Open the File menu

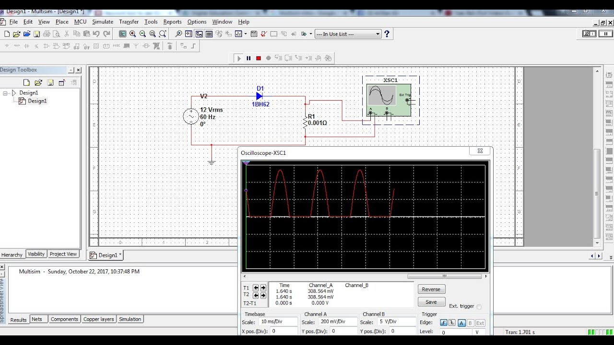[x=13, y=22]
